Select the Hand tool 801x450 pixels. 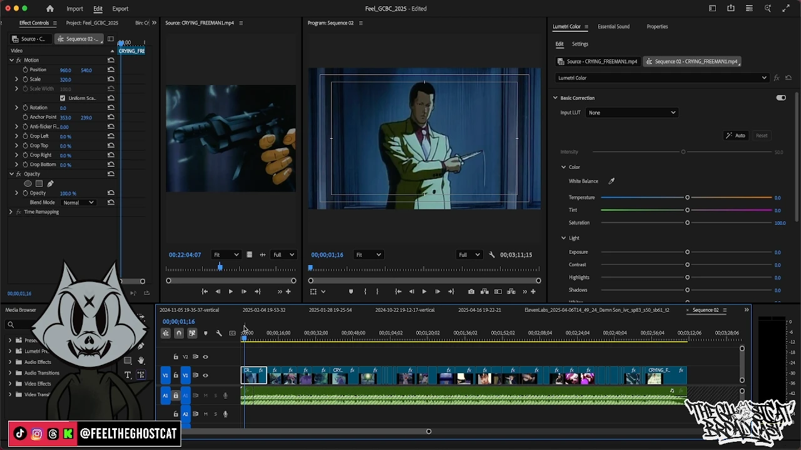[x=141, y=361]
